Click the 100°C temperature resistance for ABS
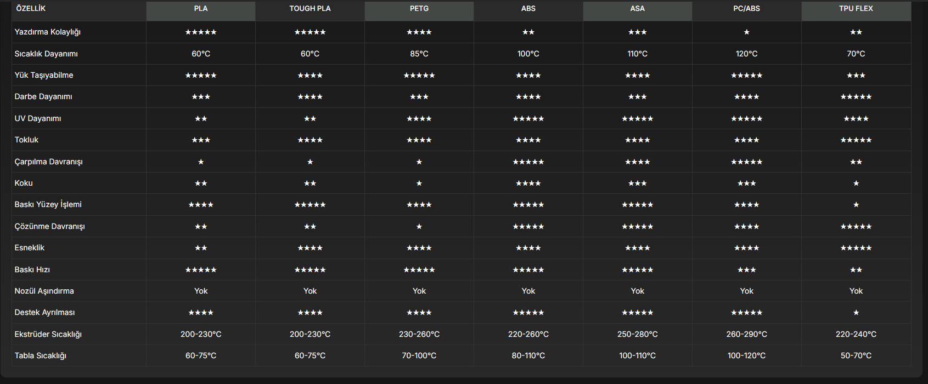Image resolution: width=928 pixels, height=384 pixels. click(x=528, y=54)
